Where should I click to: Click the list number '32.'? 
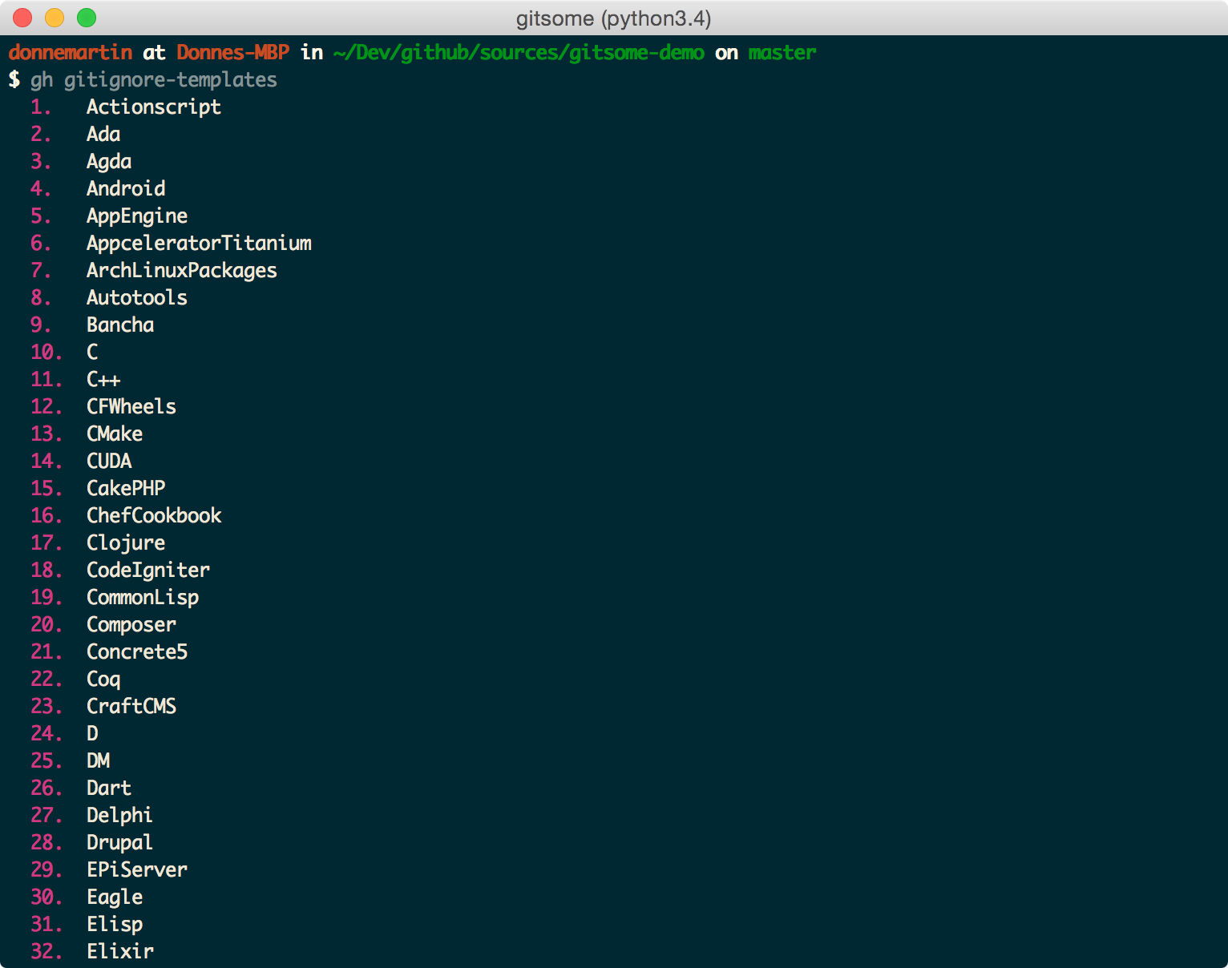[46, 952]
